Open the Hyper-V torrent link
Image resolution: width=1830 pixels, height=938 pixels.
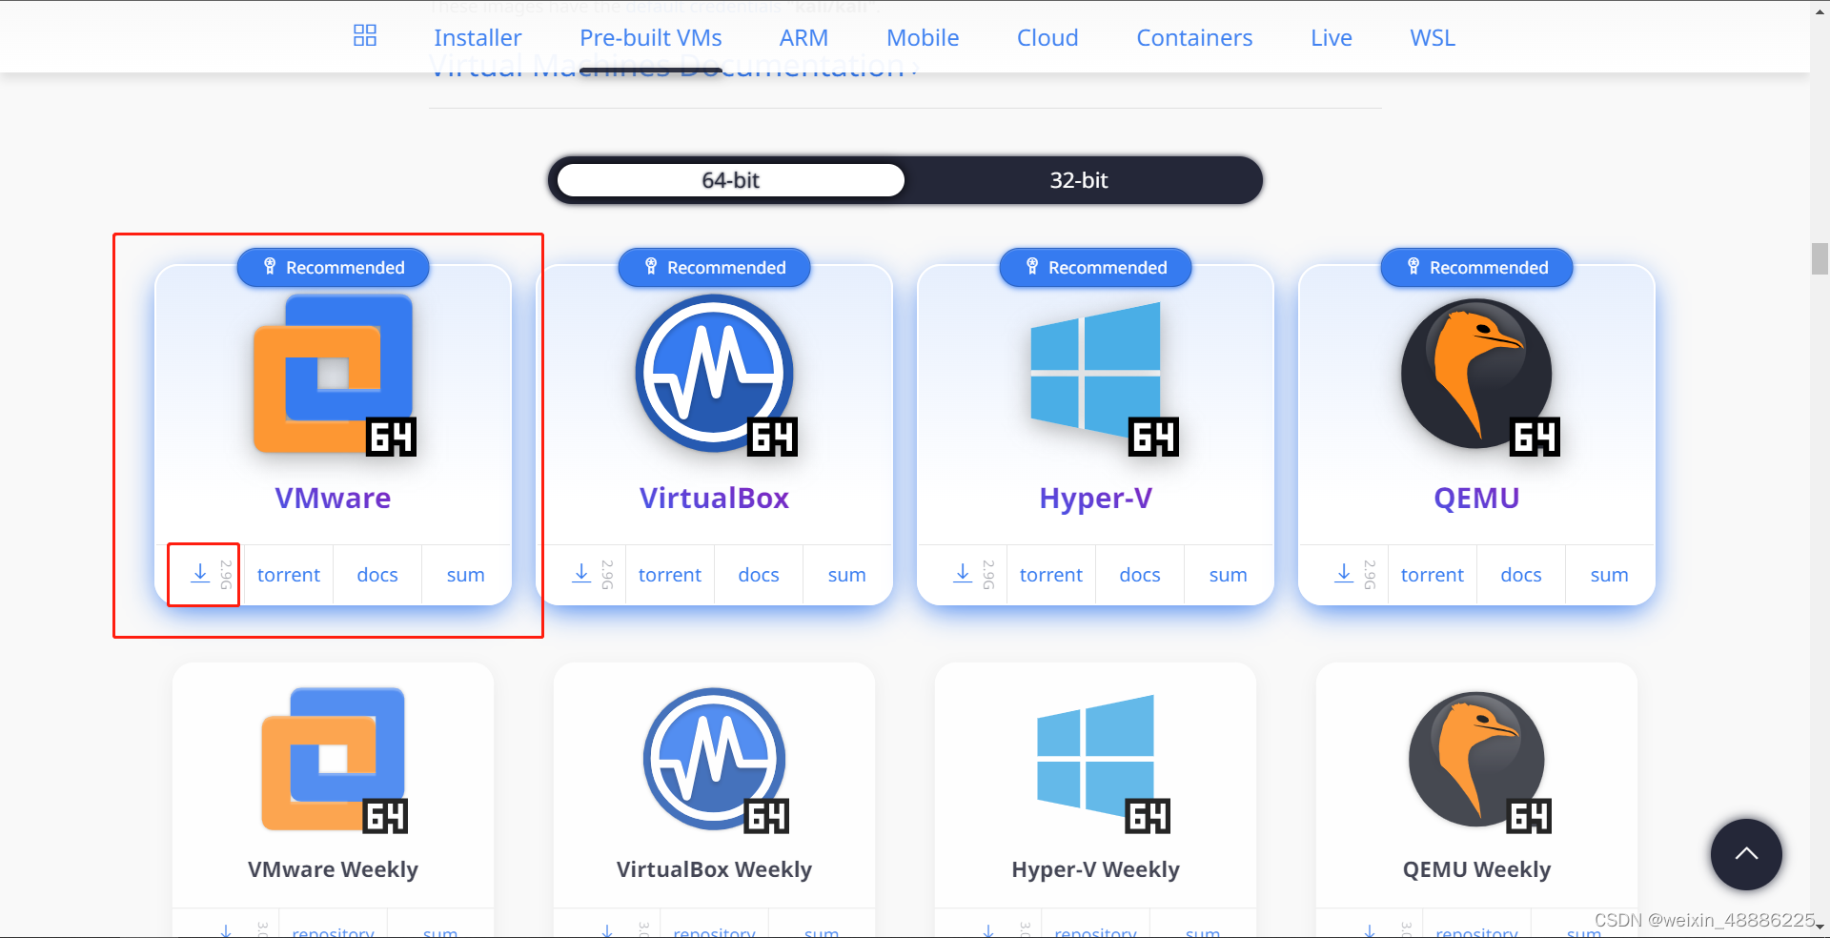(1051, 575)
